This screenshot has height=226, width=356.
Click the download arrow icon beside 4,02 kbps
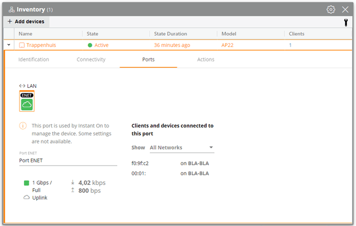[x=73, y=182]
